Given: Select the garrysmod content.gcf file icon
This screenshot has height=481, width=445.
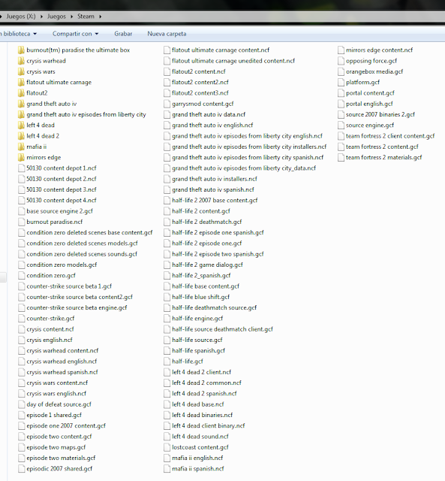Looking at the screenshot, I should pyautogui.click(x=167, y=104).
